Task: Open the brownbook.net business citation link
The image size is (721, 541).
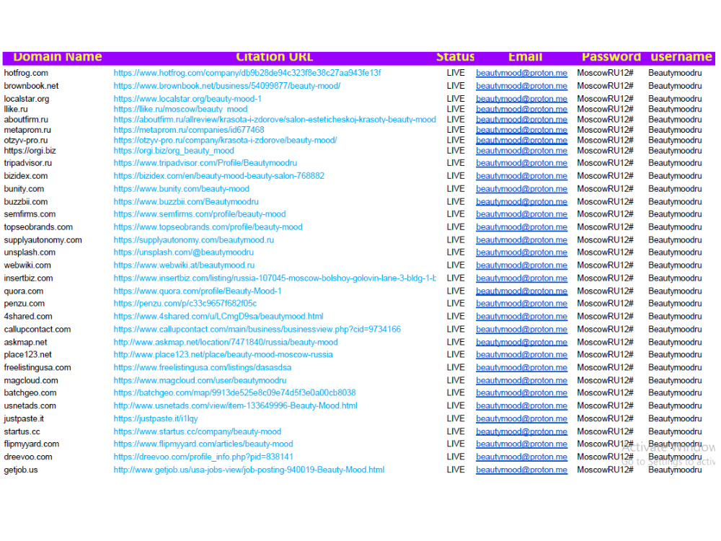Action: 226,86
